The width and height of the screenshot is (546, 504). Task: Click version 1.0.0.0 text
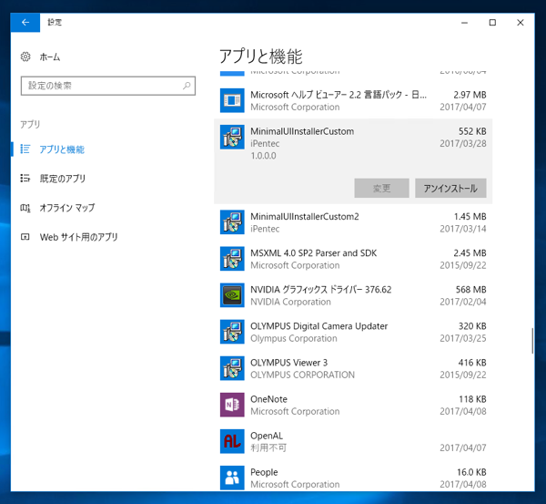263,156
